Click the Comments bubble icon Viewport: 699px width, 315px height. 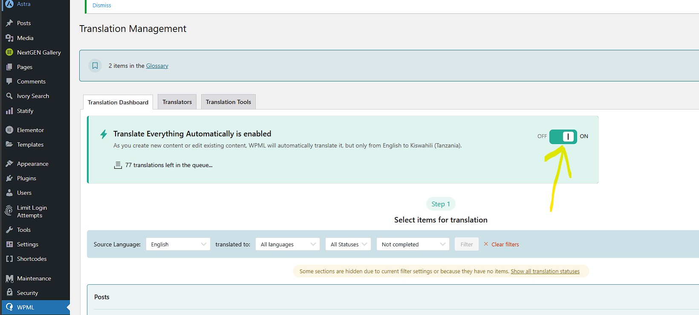(9, 81)
